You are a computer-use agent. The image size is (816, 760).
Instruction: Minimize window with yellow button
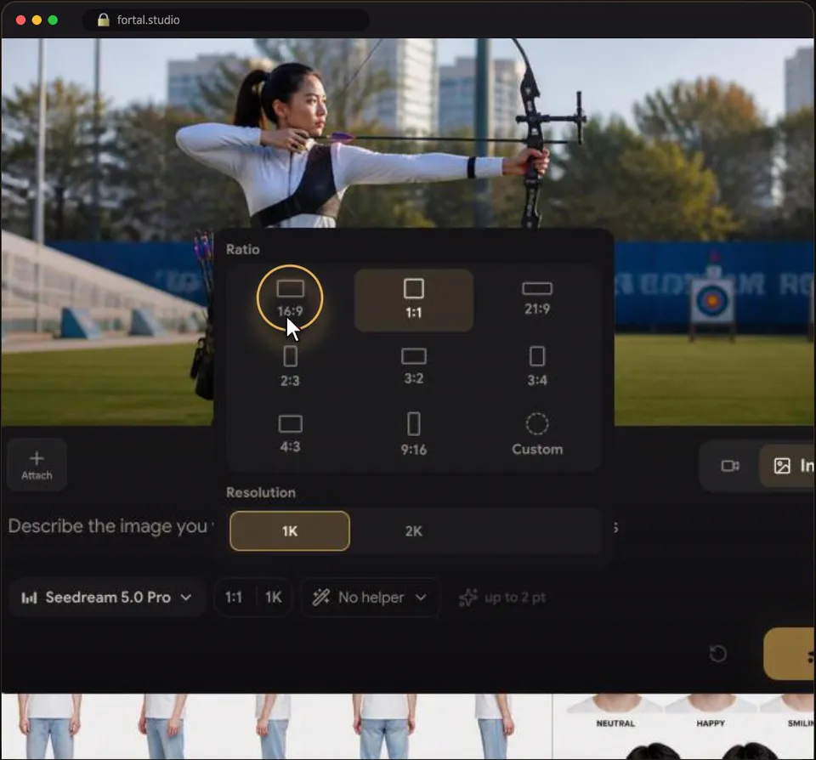pos(37,20)
